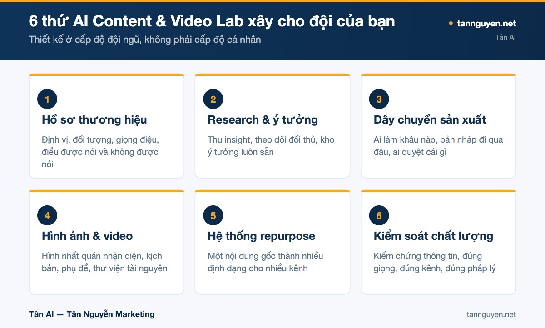Select the 'Research & ý tưởng' heading
Viewport: 545px width, 328px height.
(x=263, y=120)
